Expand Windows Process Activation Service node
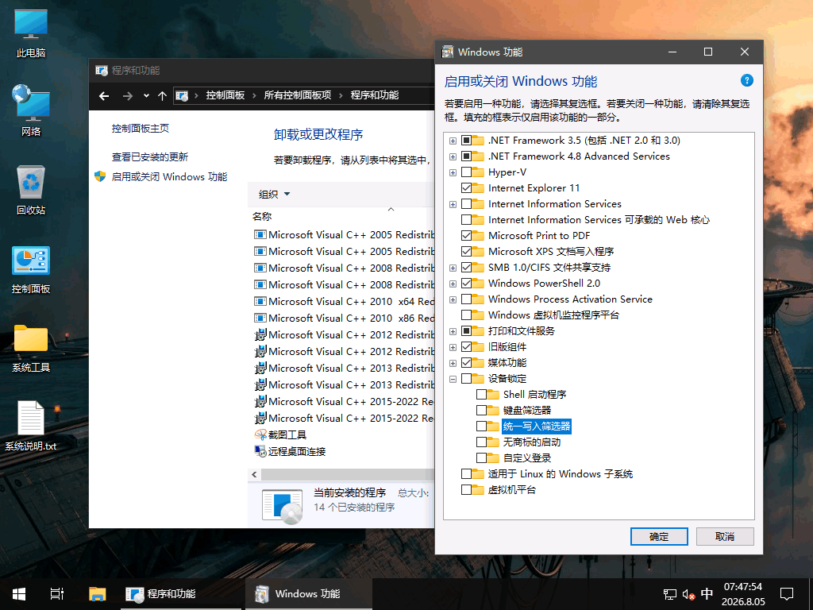 click(453, 299)
